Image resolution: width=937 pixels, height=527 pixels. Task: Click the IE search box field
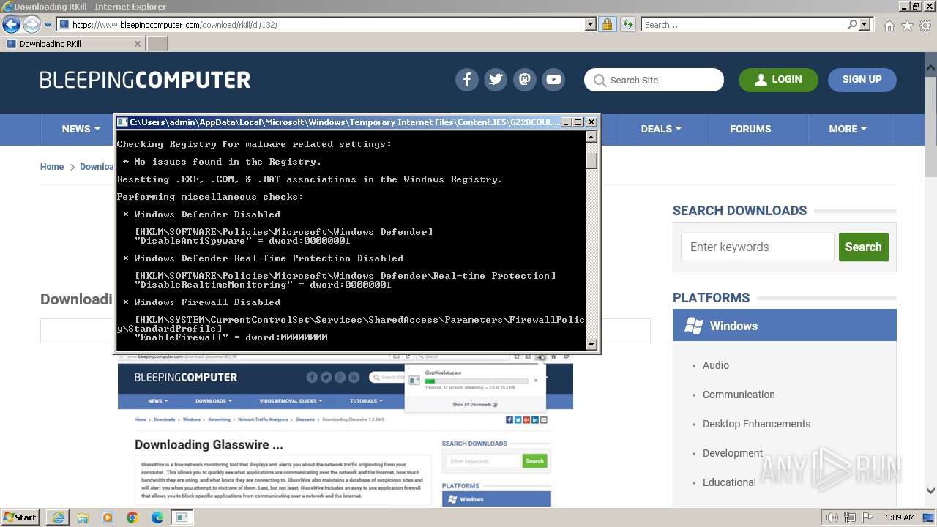pyautogui.click(x=743, y=24)
